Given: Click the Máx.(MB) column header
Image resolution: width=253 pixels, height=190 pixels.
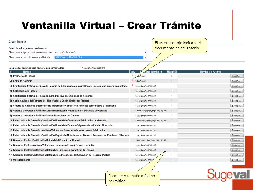Looking at the screenshot, I should [172, 72].
